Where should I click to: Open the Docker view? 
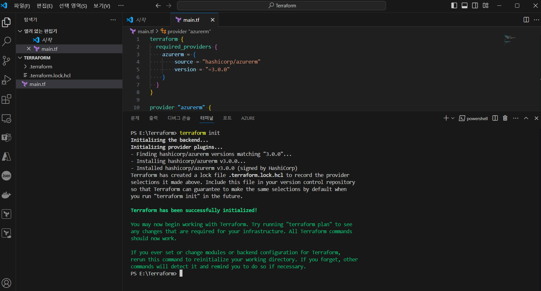click(6, 195)
